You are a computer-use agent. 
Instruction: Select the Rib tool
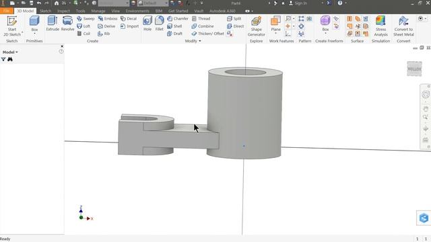[104, 34]
